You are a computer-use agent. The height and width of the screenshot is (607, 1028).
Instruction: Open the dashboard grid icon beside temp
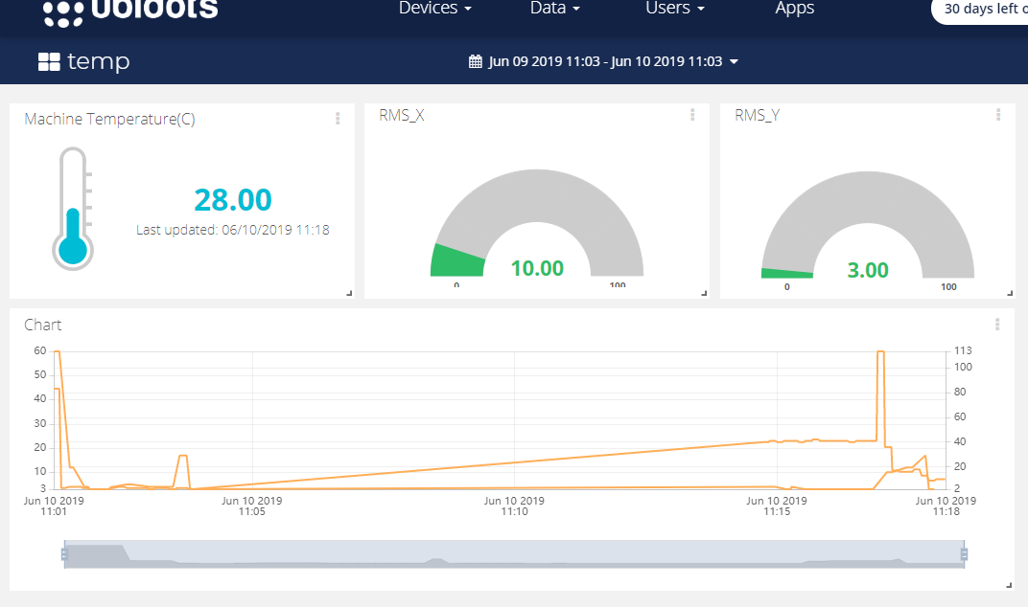tap(49, 61)
